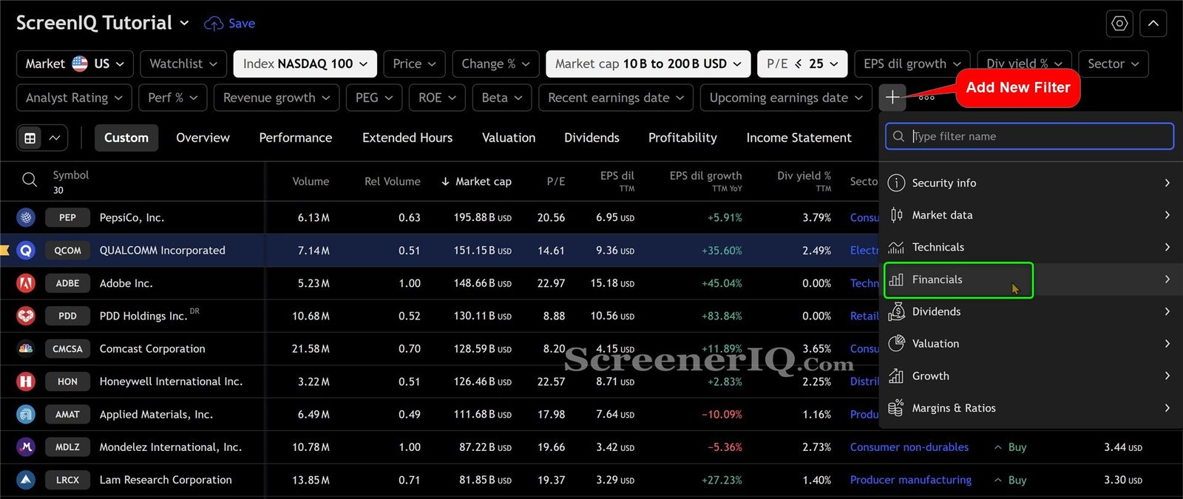Click the Technicals chart icon
Image resolution: width=1183 pixels, height=499 pixels.
pyautogui.click(x=896, y=247)
